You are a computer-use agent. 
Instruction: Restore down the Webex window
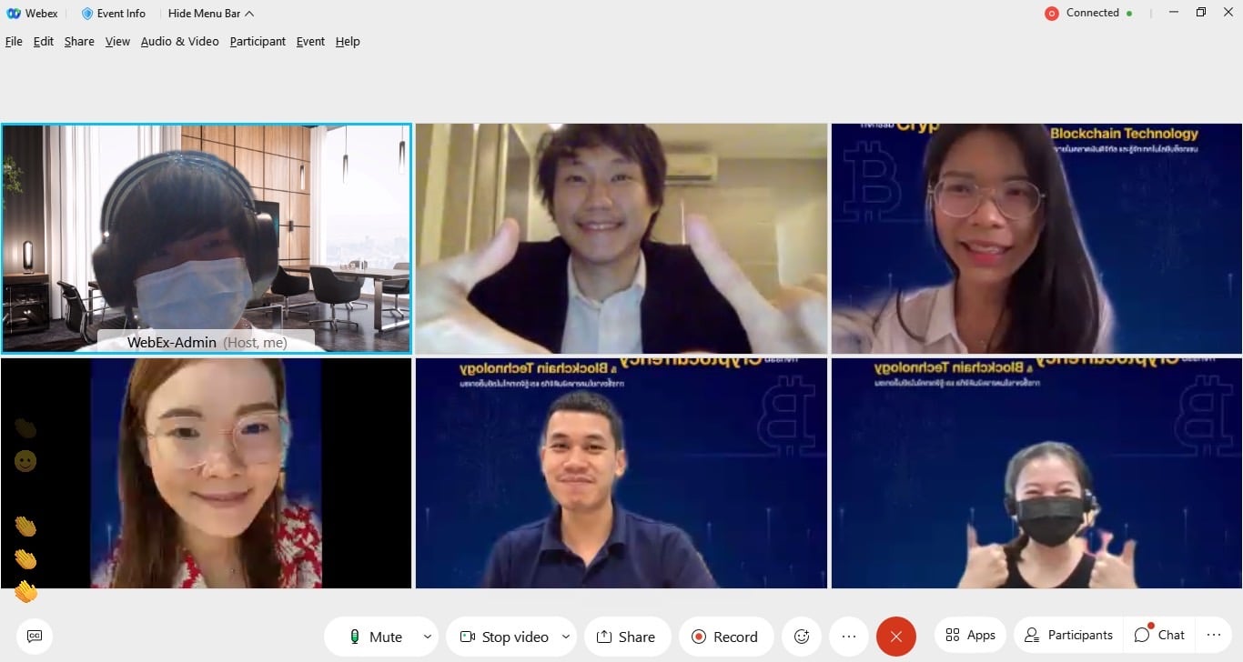coord(1201,13)
